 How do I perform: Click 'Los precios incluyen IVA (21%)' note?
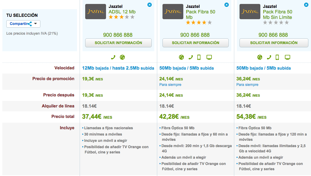pos(32,33)
